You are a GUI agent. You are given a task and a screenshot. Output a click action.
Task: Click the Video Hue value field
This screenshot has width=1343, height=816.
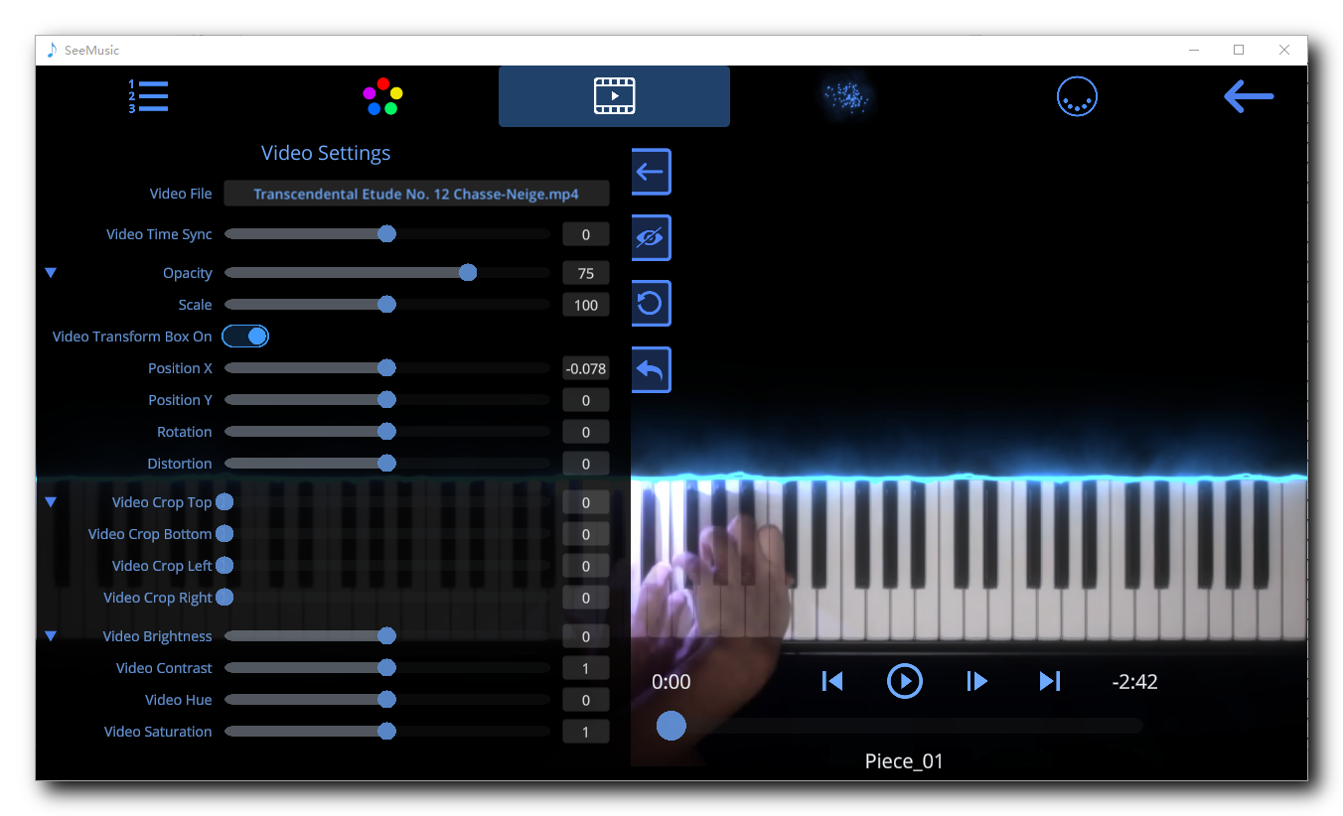[x=586, y=700]
